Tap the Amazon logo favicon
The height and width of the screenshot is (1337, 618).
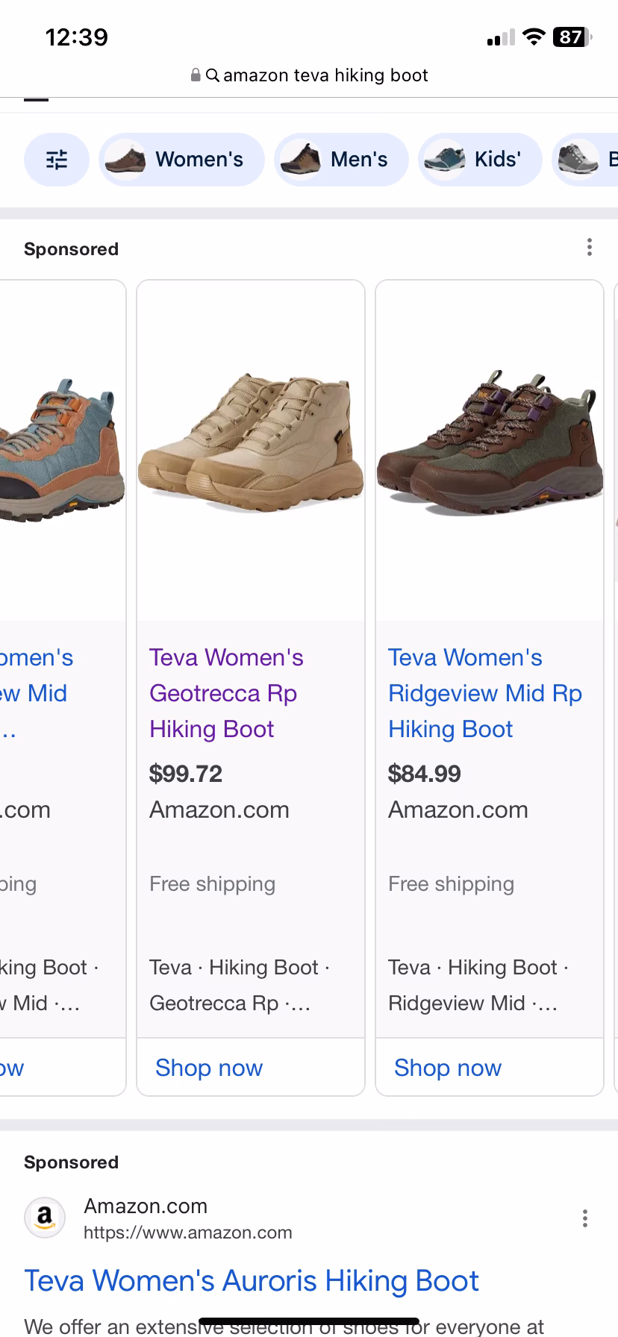tap(45, 1218)
